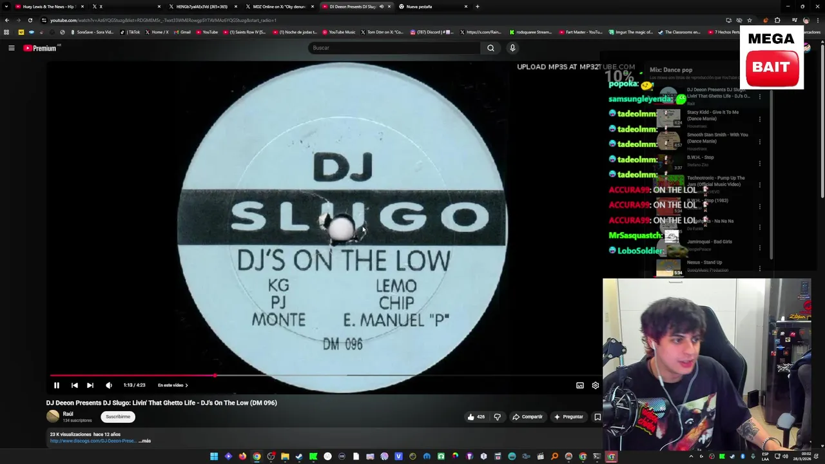Open tab search dropdown arrow
Image resolution: width=825 pixels, height=464 pixels.
pos(6,6)
